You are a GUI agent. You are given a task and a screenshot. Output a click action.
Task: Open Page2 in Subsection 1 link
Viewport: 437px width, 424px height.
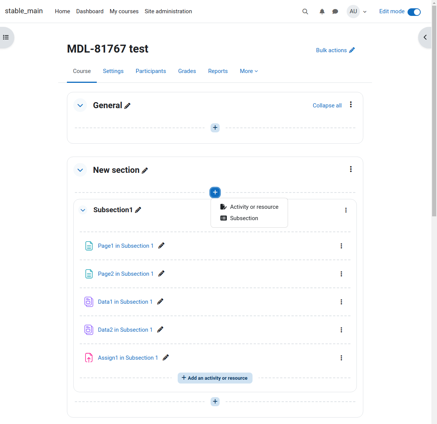point(126,274)
